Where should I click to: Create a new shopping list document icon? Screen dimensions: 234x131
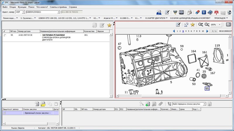point(37,104)
